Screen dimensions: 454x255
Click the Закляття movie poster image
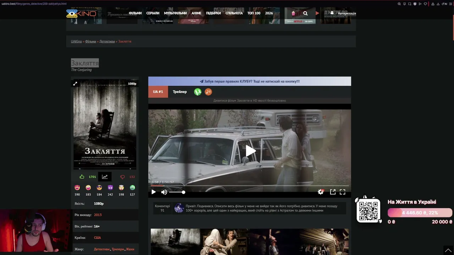[105, 124]
